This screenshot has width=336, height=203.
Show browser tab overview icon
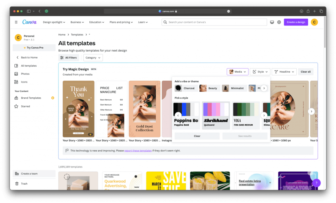coord(321,11)
